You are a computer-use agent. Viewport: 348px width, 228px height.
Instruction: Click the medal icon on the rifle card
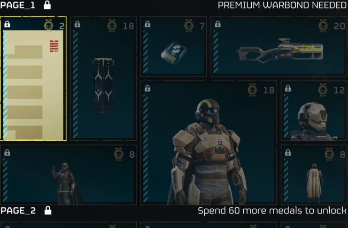323,26
